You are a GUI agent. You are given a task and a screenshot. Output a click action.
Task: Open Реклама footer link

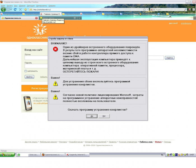tap(63, 142)
